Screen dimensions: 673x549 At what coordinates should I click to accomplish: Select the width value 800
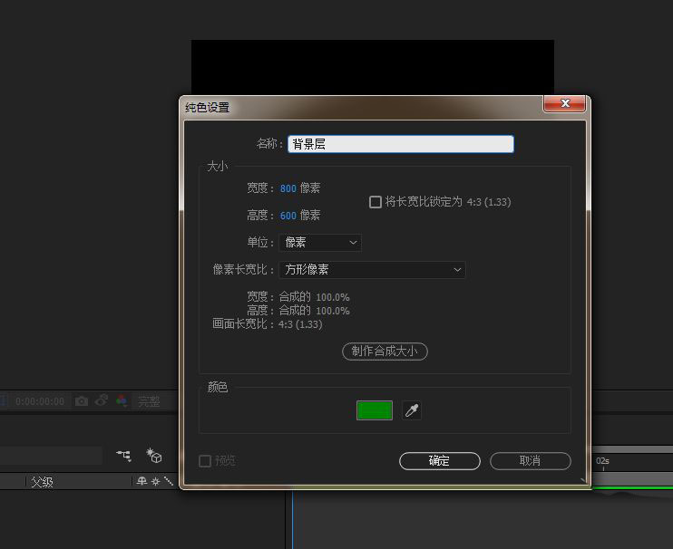point(288,188)
